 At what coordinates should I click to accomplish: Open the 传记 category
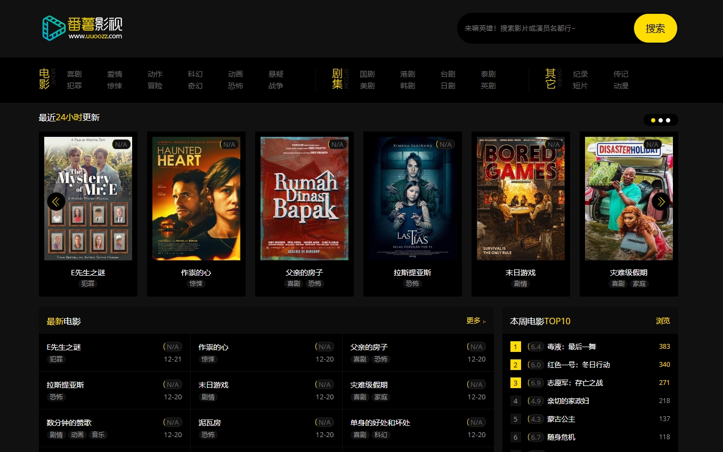(621, 74)
